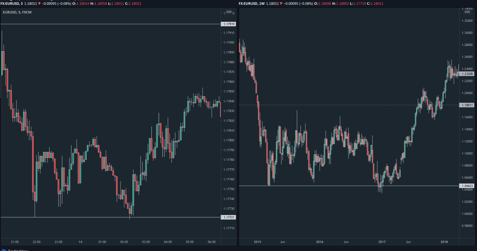Click the 14 date mark on left time axis
The image size is (477, 251).
click(x=81, y=242)
